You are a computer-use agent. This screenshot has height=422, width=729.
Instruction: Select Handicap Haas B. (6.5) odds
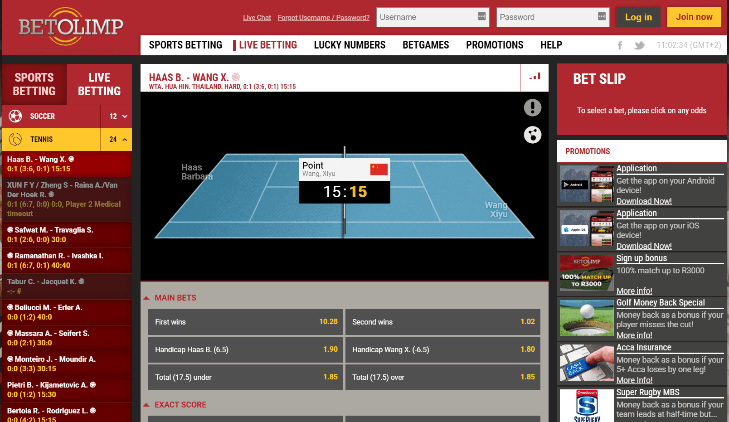pos(245,349)
